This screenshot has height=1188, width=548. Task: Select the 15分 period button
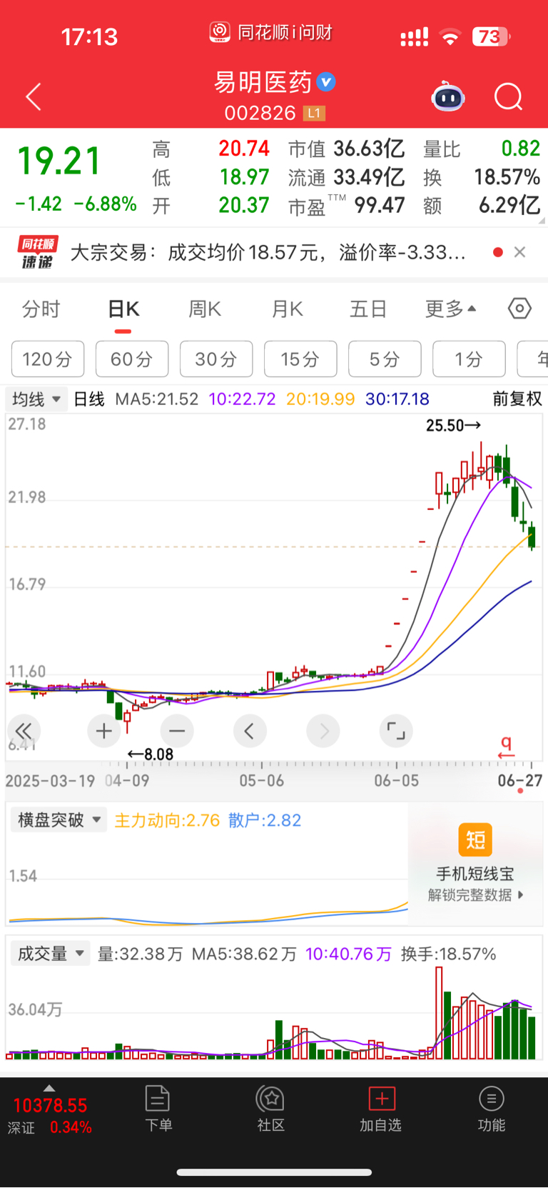[300, 359]
